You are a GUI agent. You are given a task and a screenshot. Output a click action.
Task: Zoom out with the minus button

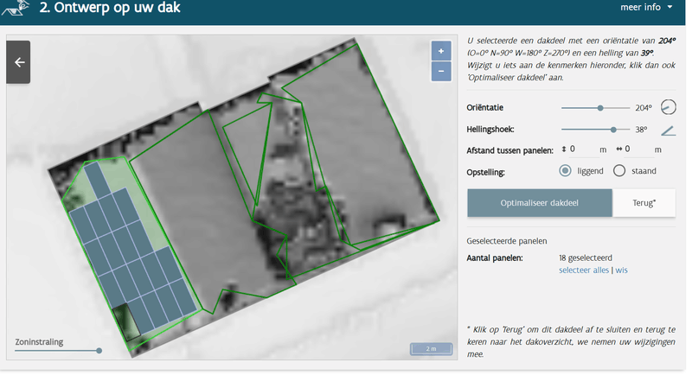pos(441,72)
